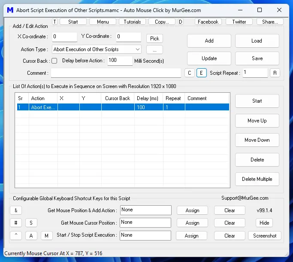Viewport: 293px width, 262px height.
Task: Enable the Cursor Back checkbox
Action: click(54, 61)
